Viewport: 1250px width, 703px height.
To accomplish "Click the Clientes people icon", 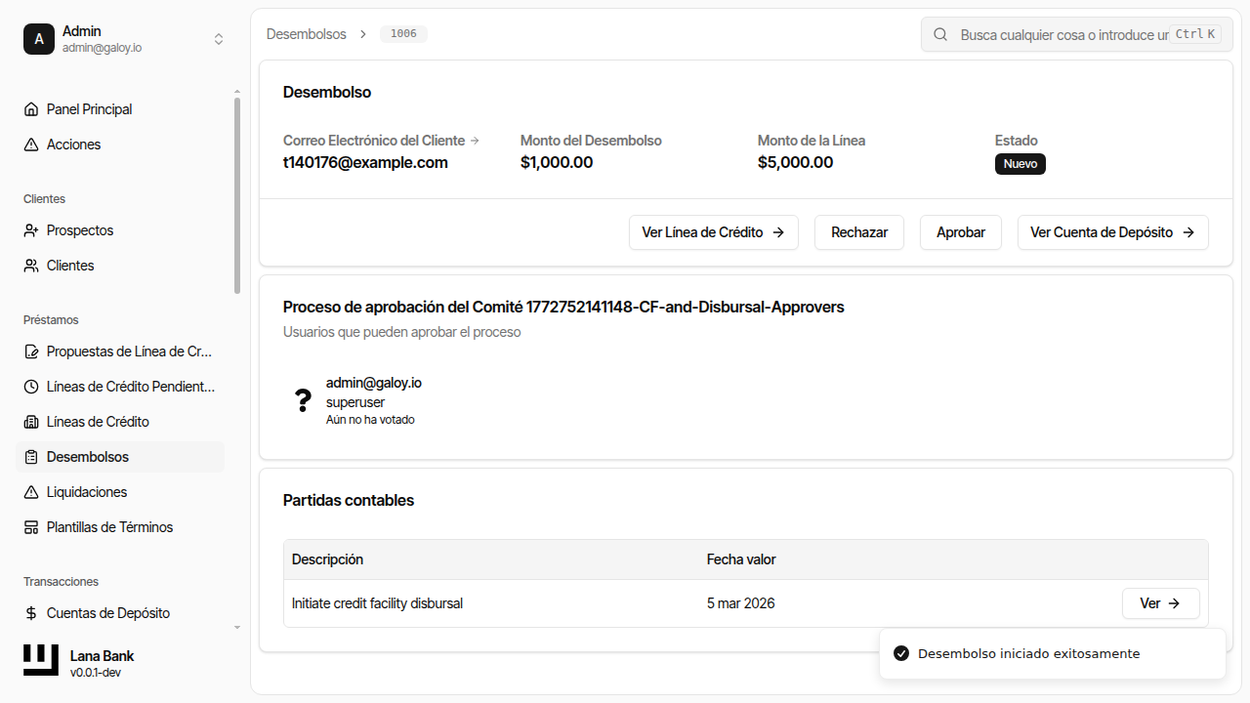I will [x=31, y=266].
